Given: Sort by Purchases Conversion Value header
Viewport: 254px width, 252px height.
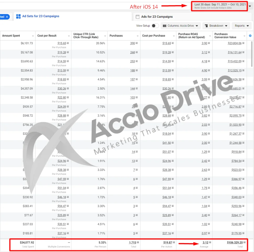Looking at the screenshot, I should click(225, 36).
